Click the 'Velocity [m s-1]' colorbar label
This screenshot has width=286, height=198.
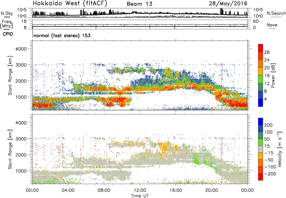pos(280,149)
